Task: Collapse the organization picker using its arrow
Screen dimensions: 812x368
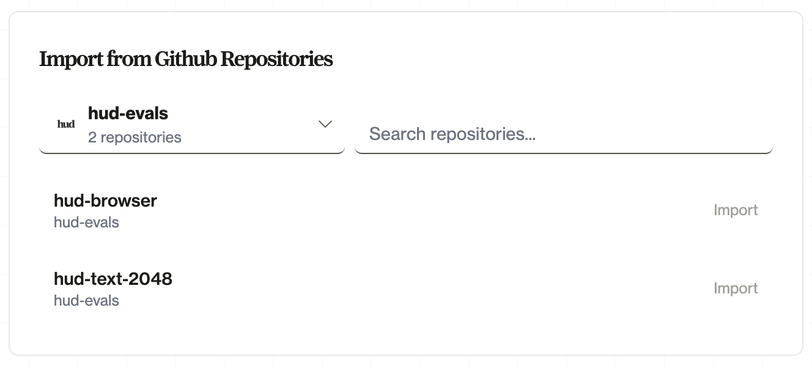Action: click(x=325, y=124)
